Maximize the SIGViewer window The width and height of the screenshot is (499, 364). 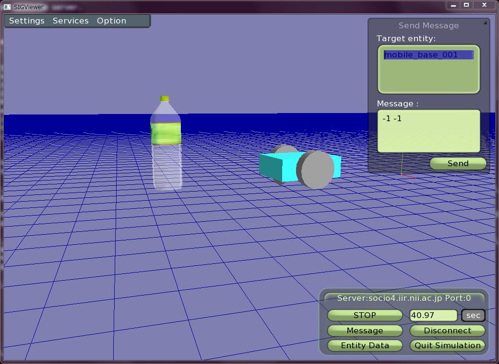tap(466, 5)
